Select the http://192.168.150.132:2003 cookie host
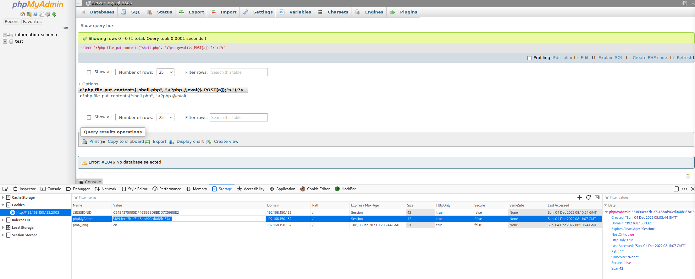This screenshot has width=695, height=279. tap(36, 212)
